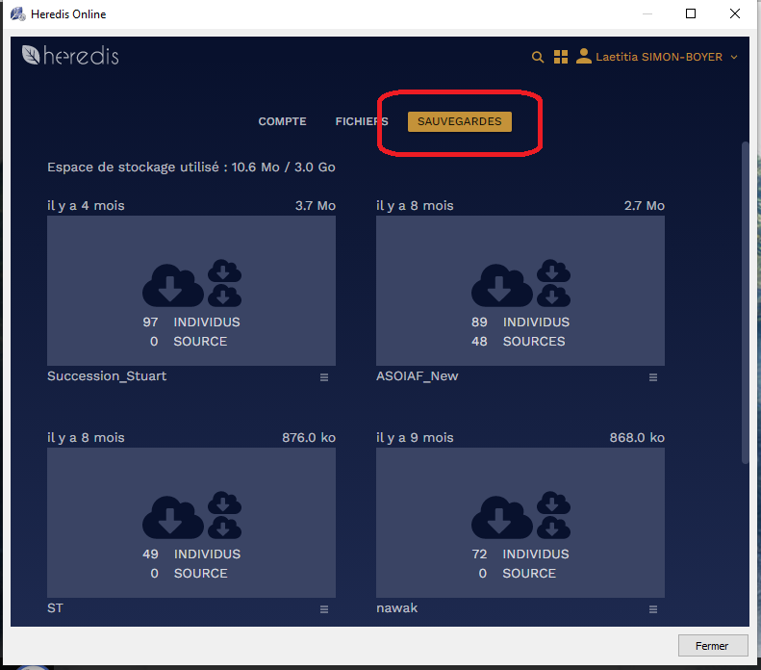This screenshot has height=670, width=761.
Task: Click the 2.7 Mo size label
Action: [645, 206]
